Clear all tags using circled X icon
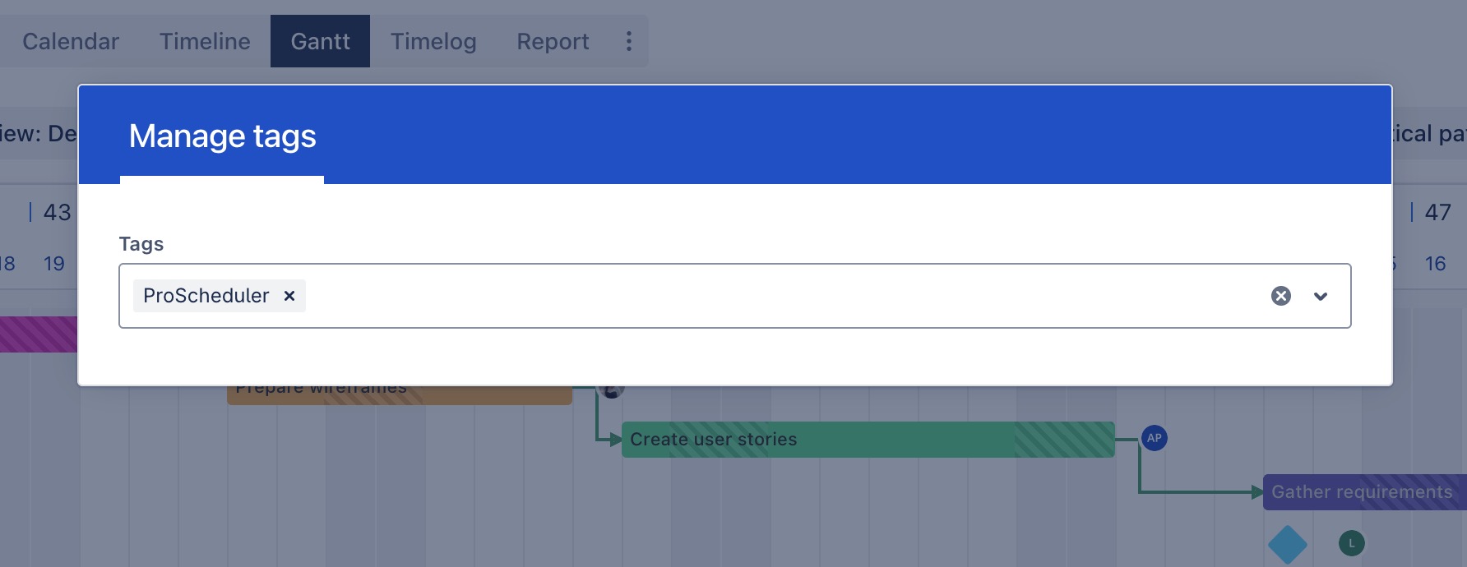This screenshot has height=567, width=1467. point(1280,296)
